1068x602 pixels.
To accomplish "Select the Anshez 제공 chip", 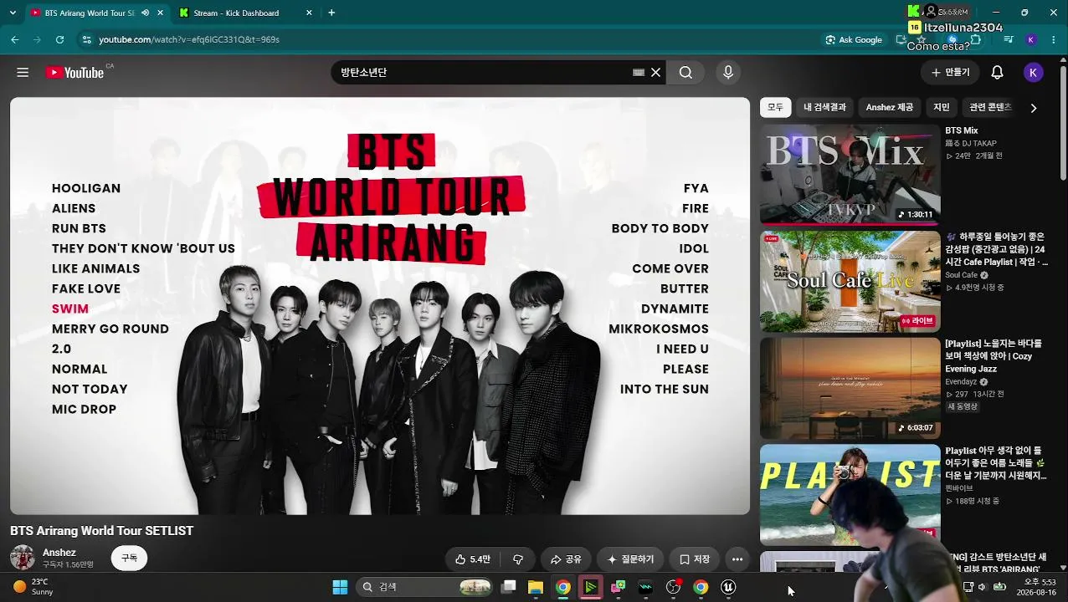I will (x=889, y=107).
